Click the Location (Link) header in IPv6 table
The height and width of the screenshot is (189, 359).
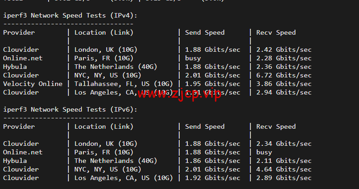(x=104, y=126)
